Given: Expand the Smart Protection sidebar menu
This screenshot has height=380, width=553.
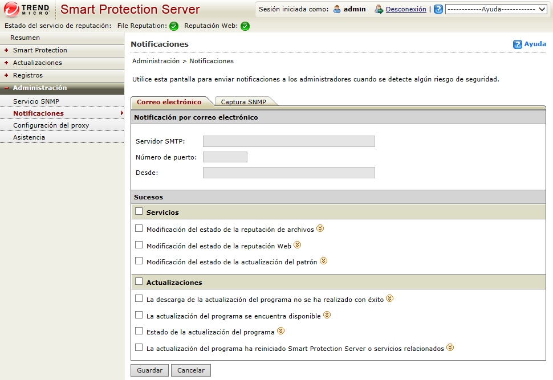Looking at the screenshot, I should (x=40, y=50).
